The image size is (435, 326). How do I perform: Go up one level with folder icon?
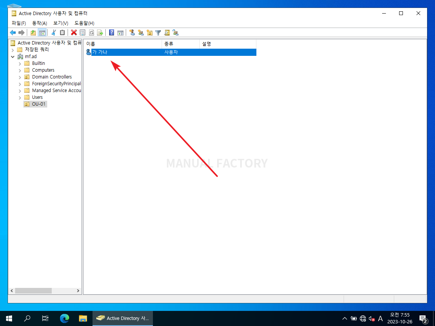[33, 33]
